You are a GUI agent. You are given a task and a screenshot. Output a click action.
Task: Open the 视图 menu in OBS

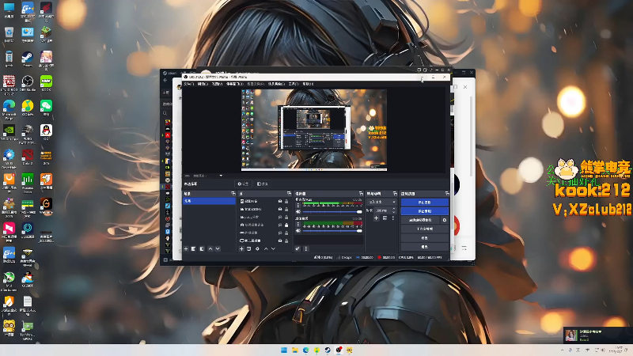[217, 84]
